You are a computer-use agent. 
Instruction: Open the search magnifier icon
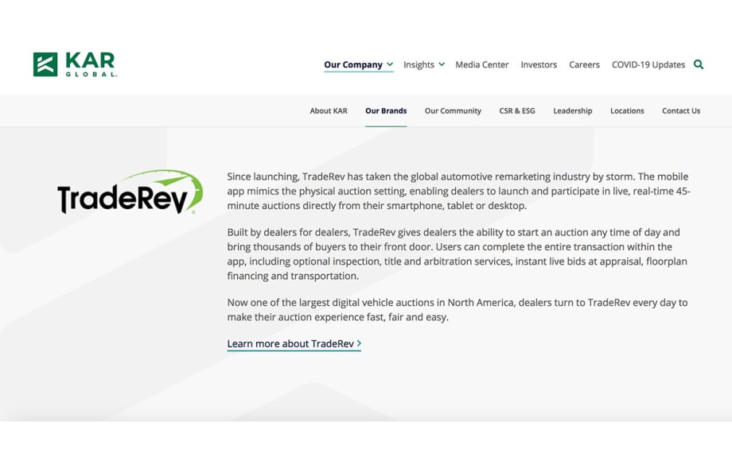699,64
